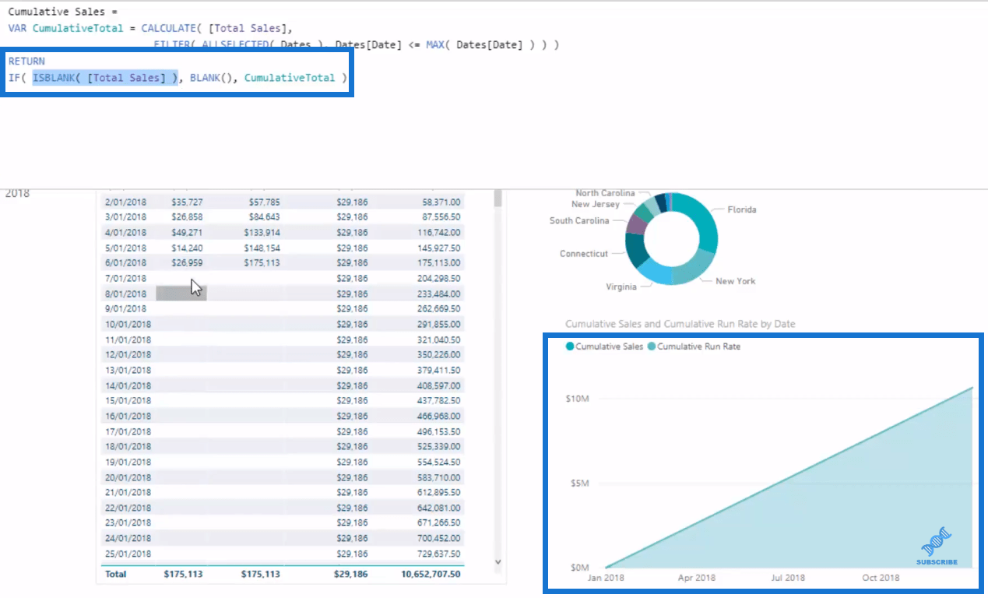Select the $57,785 cumulative cell
Screen dimensions: 988x598
click(265, 202)
